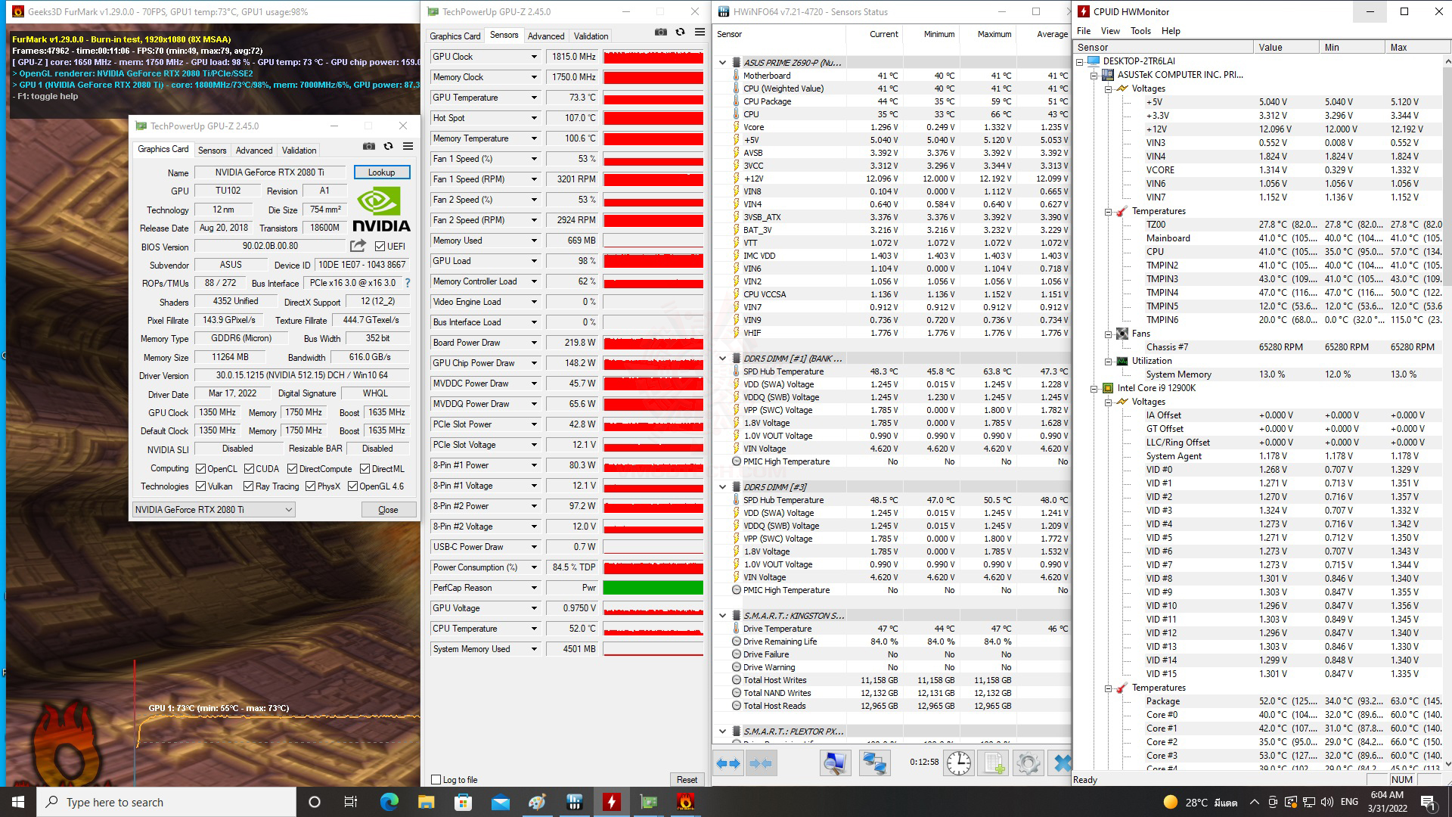Click the HWiNFO expand arrows icon
This screenshot has height=817, width=1452.
[x=728, y=763]
